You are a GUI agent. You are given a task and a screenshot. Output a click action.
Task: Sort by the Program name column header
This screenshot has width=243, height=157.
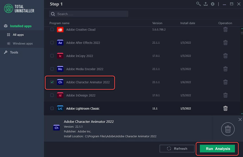[59, 23]
